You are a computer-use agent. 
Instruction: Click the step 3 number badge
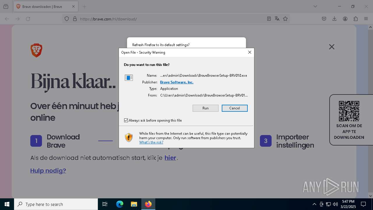[x=266, y=141]
